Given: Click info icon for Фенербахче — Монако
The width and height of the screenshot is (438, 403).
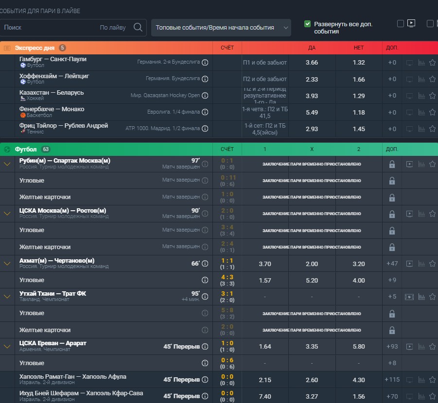Looking at the screenshot, I should [205, 112].
